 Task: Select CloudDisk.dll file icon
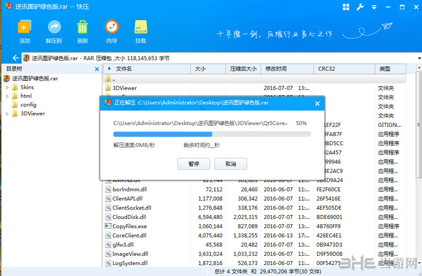click(108, 217)
